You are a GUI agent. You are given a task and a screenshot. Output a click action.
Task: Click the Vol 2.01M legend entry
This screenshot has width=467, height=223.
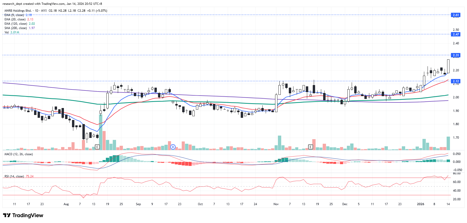(x=12, y=32)
